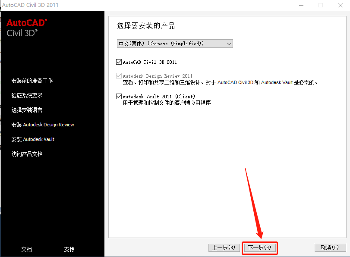Image resolution: width=350 pixels, height=257 pixels.
Task: Toggle the AutoCAD Civil 3D 2011 checkbox
Action: click(119, 62)
